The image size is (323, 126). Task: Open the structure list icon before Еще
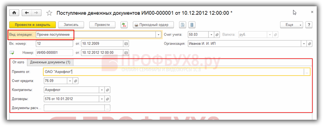point(192,25)
